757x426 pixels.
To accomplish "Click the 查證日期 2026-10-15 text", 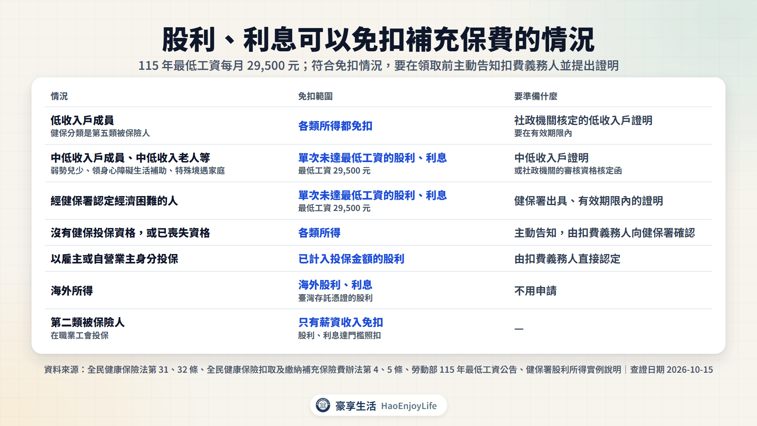I will click(671, 370).
